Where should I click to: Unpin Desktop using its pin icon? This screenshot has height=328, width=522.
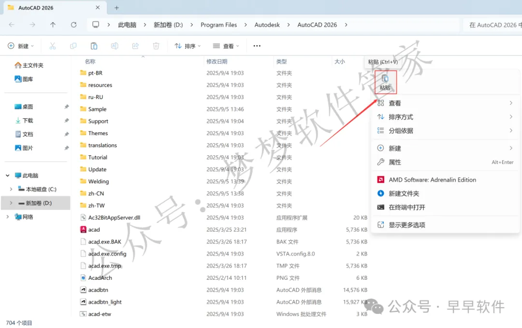click(x=67, y=107)
